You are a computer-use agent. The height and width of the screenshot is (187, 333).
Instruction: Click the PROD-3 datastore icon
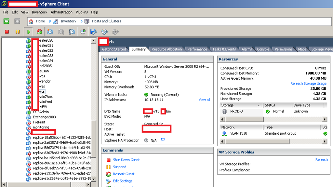[x=224, y=111]
